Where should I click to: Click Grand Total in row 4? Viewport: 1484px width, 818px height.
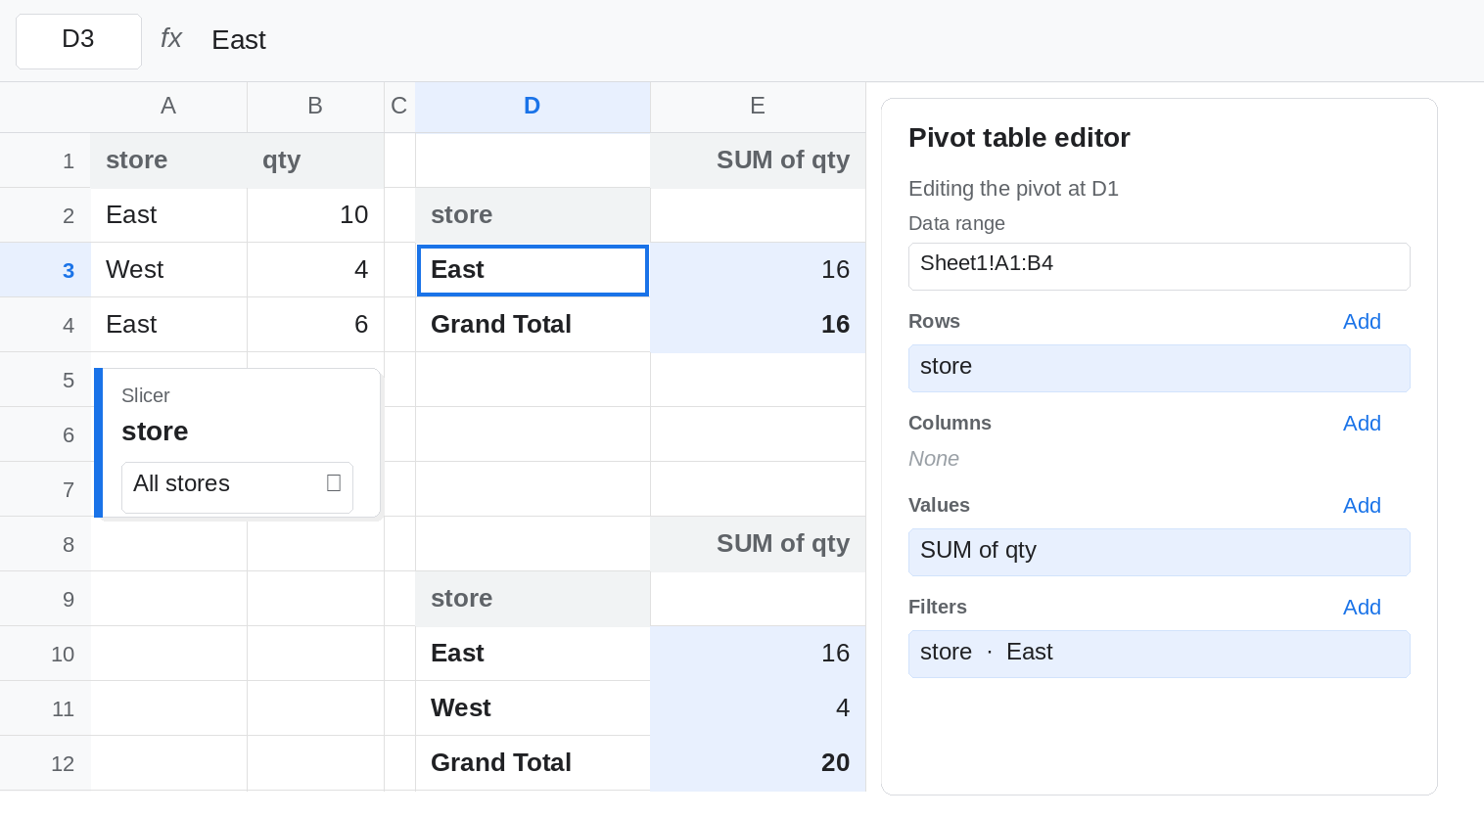(x=533, y=325)
